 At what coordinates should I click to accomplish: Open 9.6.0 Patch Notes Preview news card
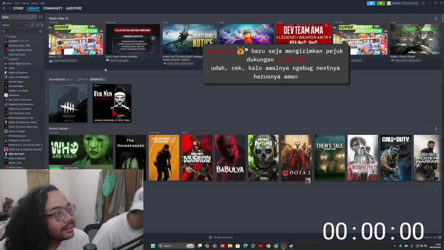pos(133,39)
